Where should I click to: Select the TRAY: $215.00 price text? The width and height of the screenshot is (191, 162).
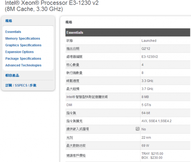tap(153, 154)
